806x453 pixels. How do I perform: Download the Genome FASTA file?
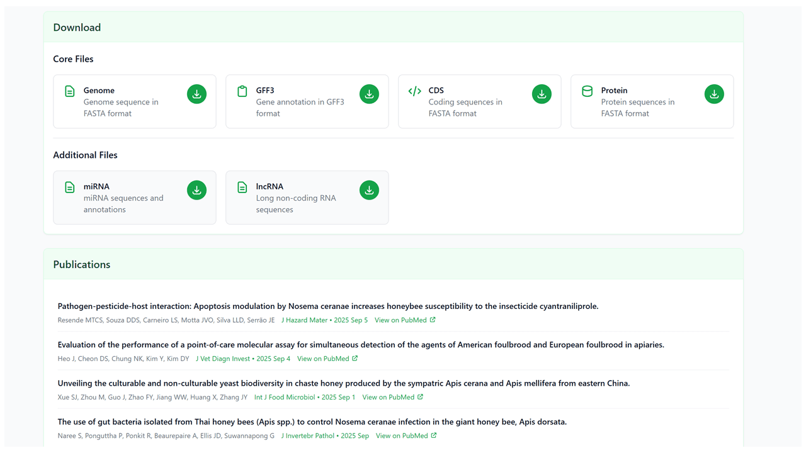(x=196, y=94)
